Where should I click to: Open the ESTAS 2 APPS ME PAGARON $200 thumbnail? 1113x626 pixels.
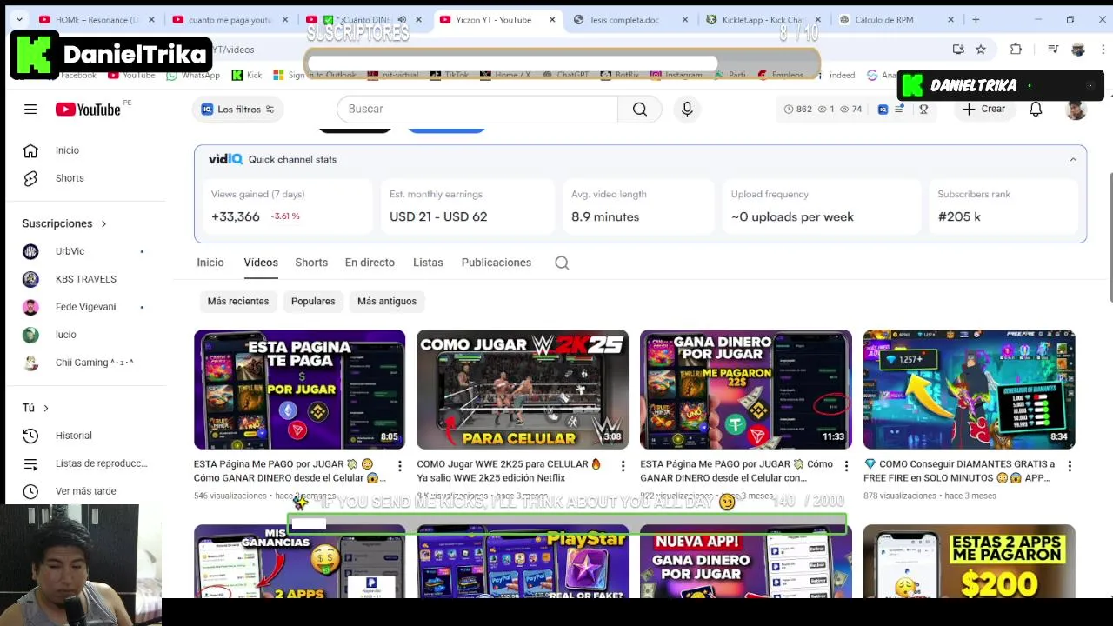(970, 562)
